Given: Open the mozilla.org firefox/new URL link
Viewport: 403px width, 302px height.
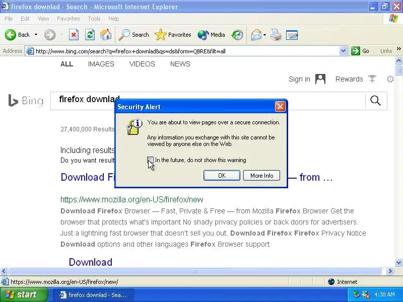Looking at the screenshot, I should pyautogui.click(x=132, y=199).
